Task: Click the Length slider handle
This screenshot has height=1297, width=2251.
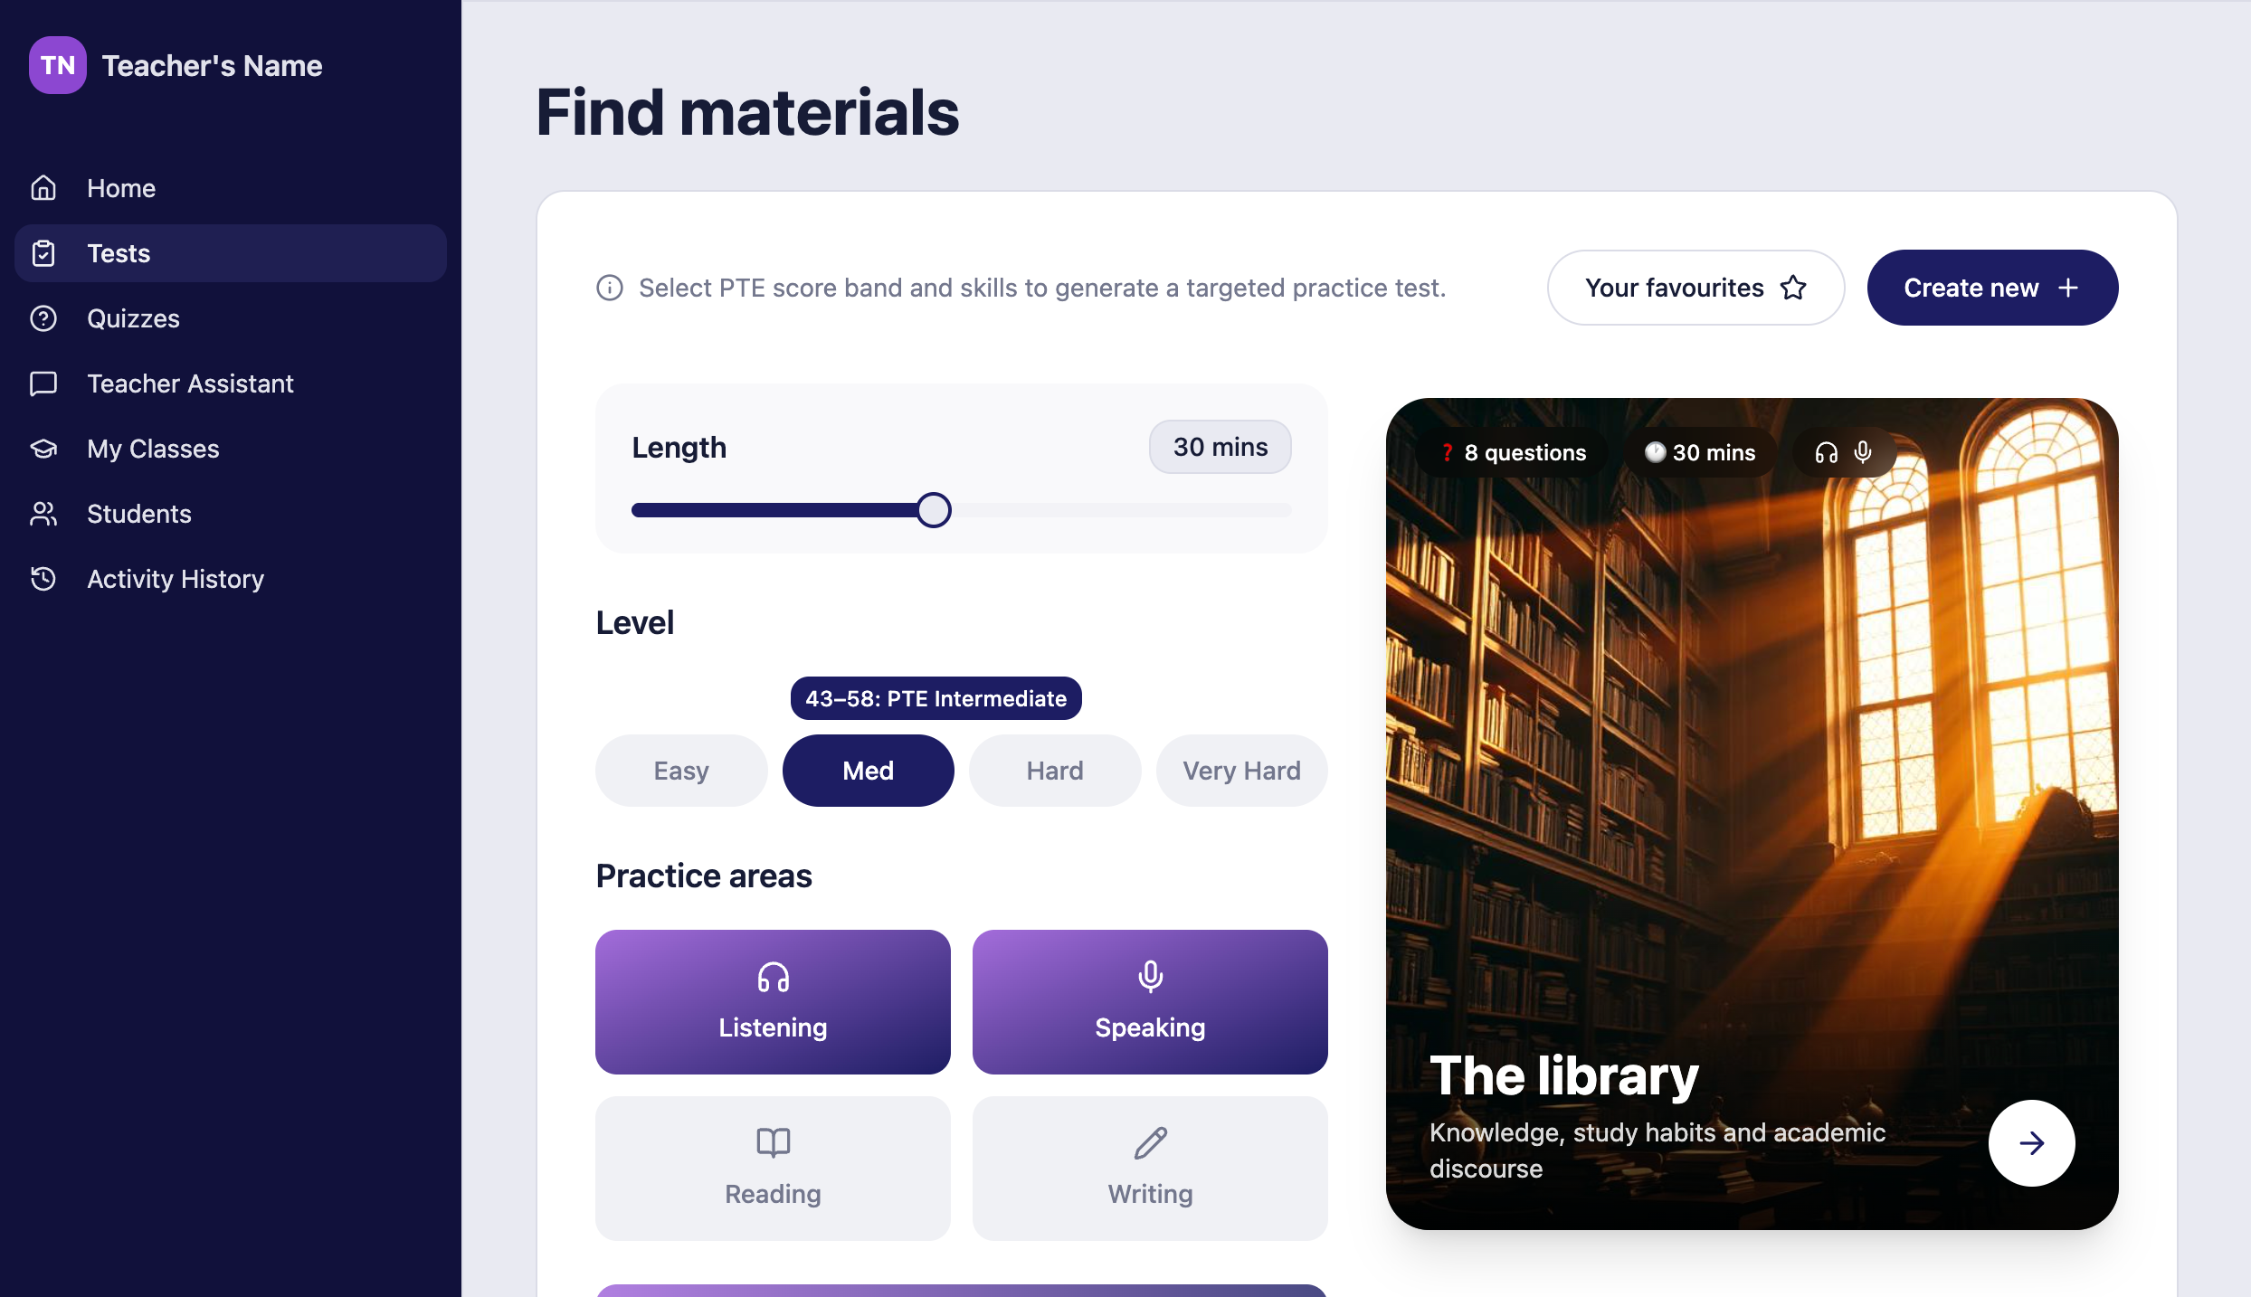Action: [x=934, y=510]
